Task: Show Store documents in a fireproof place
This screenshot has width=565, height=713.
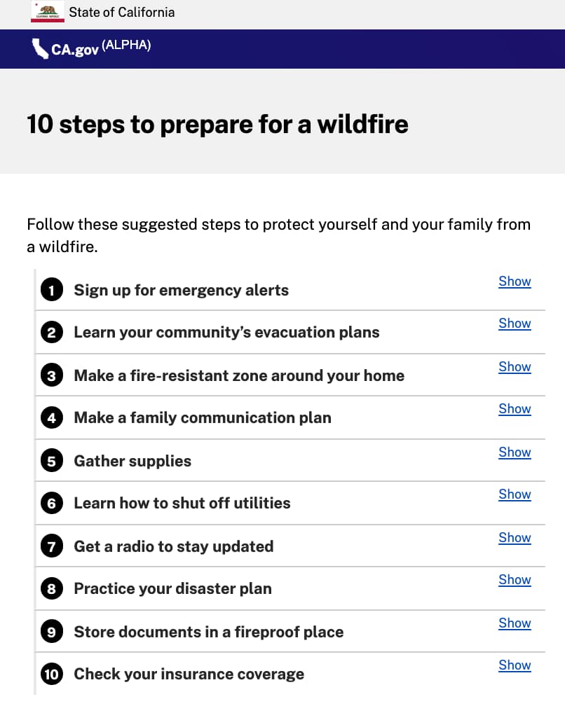Action: point(515,623)
